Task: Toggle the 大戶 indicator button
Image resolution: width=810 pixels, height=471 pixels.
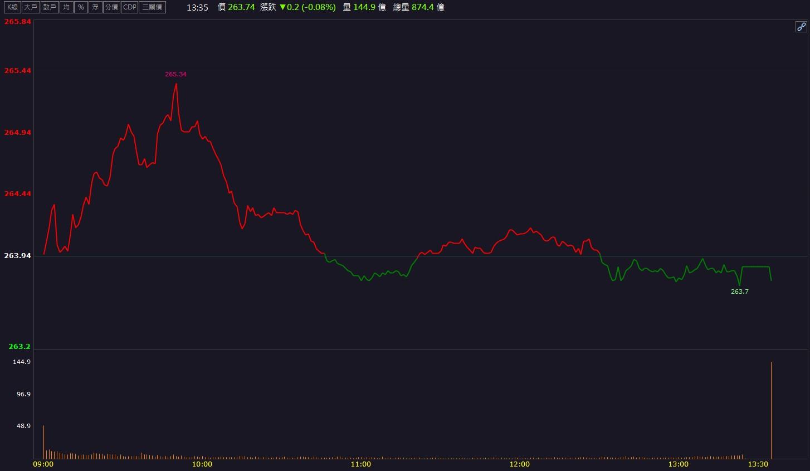Action: [x=31, y=7]
